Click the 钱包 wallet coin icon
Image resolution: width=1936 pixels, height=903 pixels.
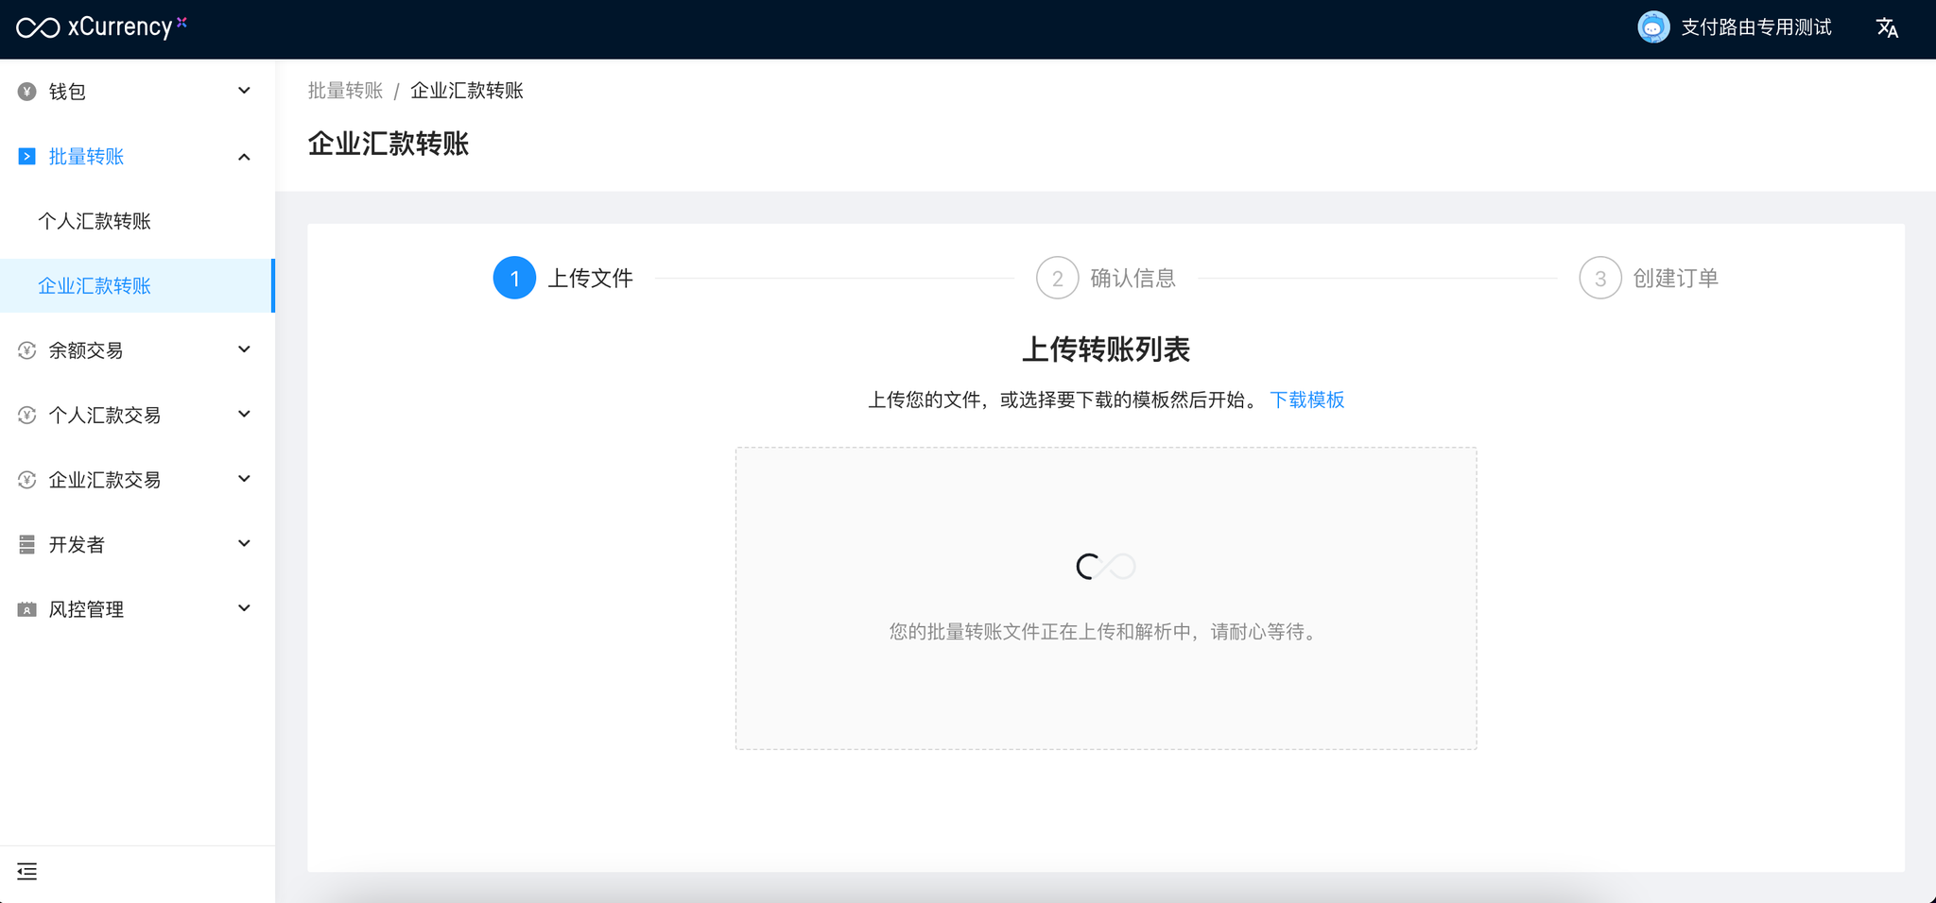click(26, 92)
